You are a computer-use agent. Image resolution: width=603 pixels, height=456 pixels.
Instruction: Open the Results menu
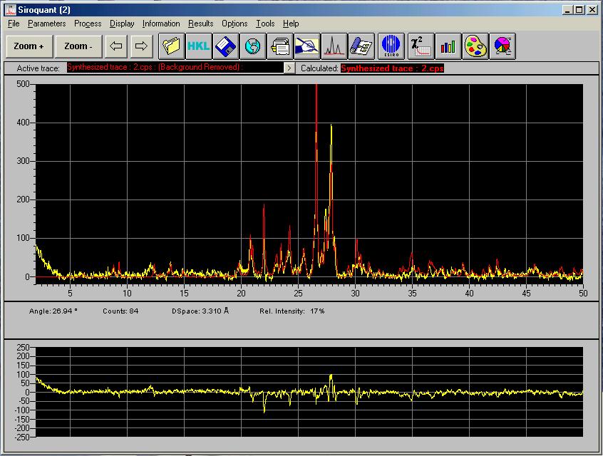pos(200,24)
